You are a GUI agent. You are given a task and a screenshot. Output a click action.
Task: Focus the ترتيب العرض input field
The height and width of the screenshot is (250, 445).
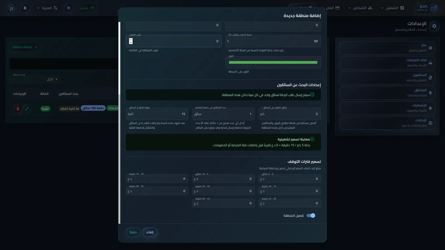[x=174, y=41]
